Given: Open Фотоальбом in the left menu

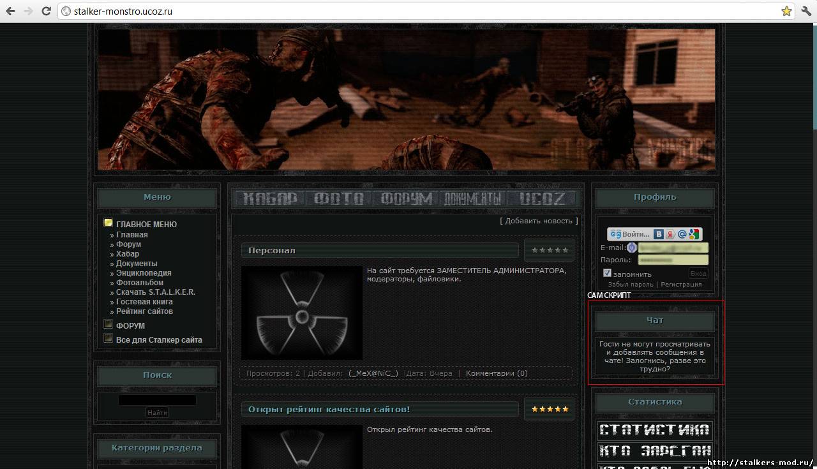Looking at the screenshot, I should (x=140, y=283).
